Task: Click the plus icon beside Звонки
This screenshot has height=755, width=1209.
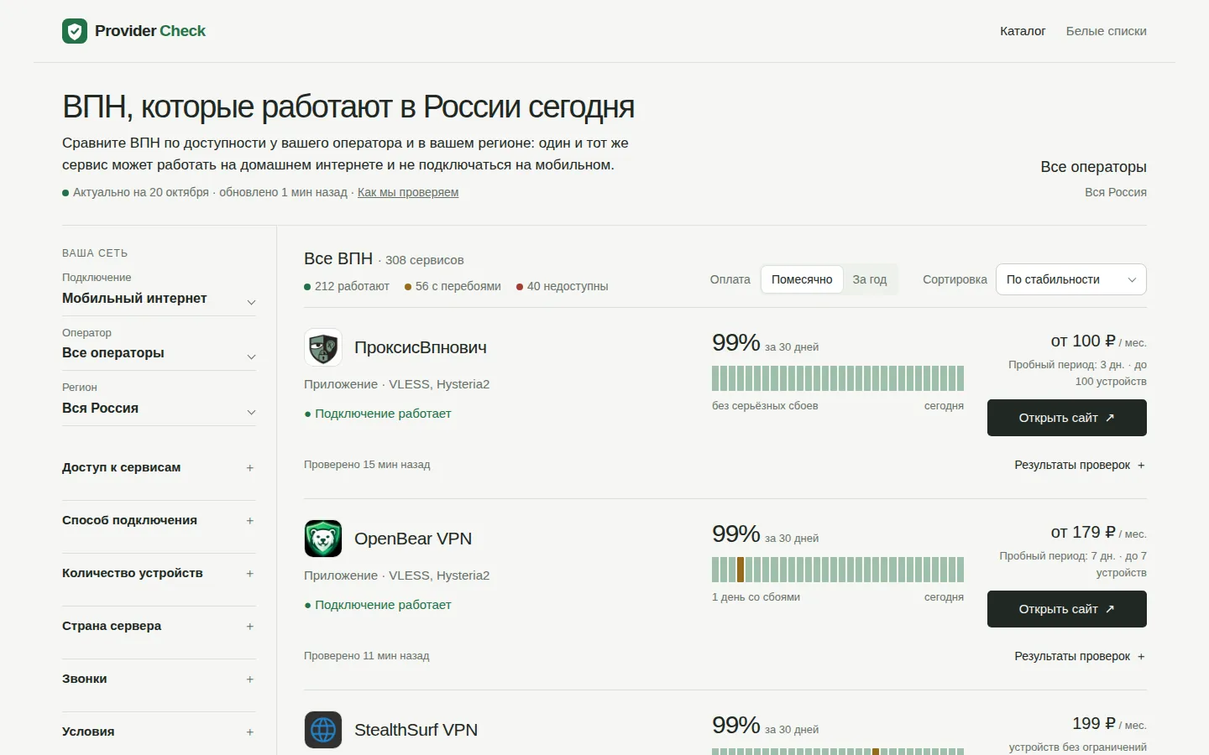Action: click(250, 679)
